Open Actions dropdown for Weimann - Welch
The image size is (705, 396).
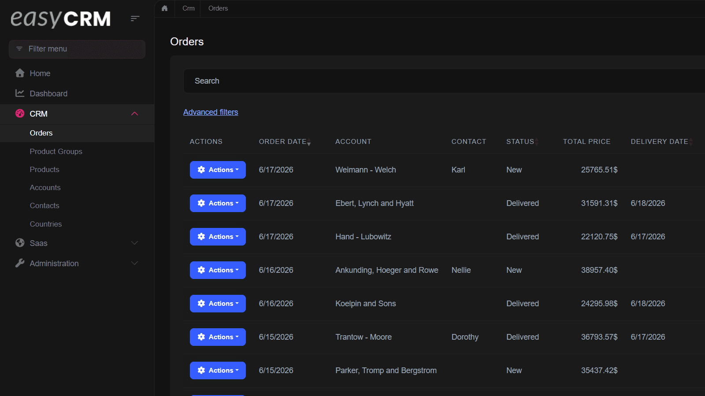pyautogui.click(x=218, y=170)
